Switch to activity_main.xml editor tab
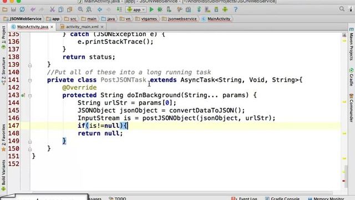The image size is (355, 200). [82, 27]
